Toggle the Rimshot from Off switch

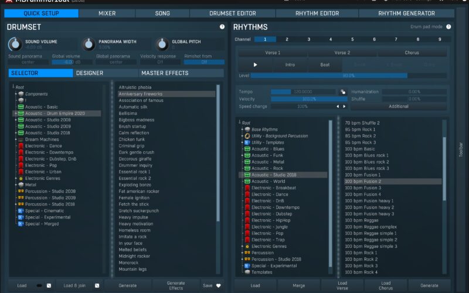point(204,62)
